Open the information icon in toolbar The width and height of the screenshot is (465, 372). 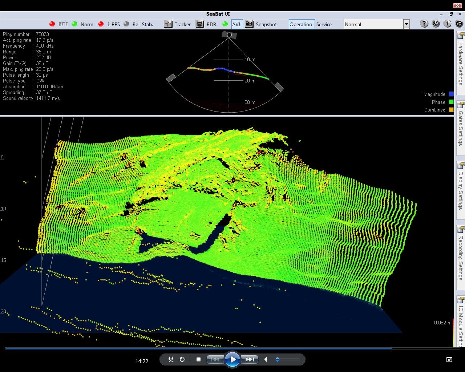tap(447, 24)
